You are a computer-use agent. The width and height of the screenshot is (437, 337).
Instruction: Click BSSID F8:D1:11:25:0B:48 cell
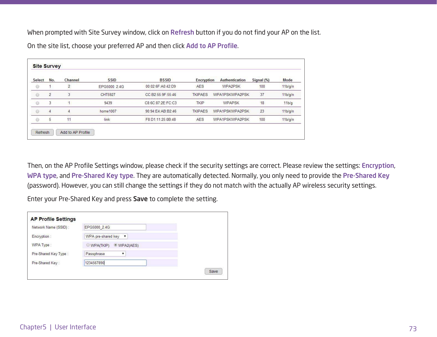click(161, 119)
